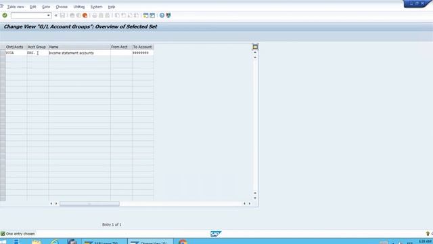
Task: Click the Find binoculars icon
Action: (101, 15)
